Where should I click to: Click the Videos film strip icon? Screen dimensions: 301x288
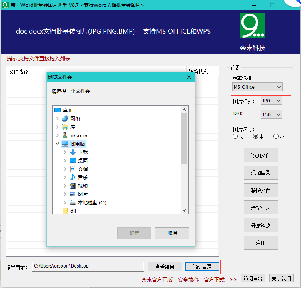73,186
